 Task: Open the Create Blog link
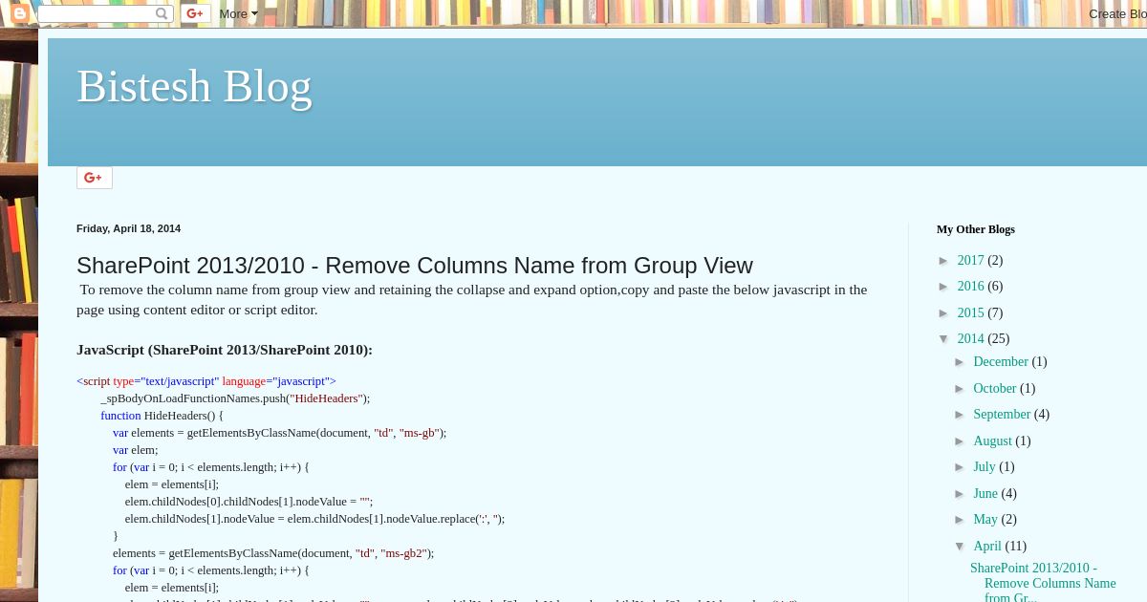[1117, 13]
